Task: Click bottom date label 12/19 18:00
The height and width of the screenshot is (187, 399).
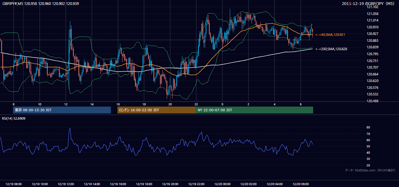Action: [x=144, y=184]
